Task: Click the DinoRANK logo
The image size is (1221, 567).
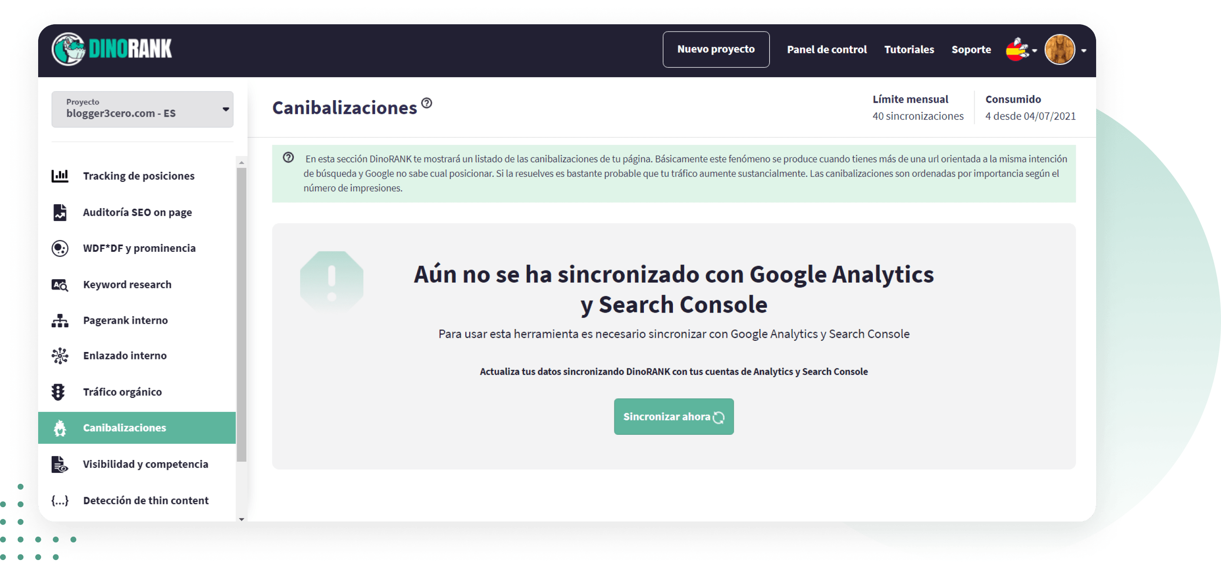Action: point(112,49)
